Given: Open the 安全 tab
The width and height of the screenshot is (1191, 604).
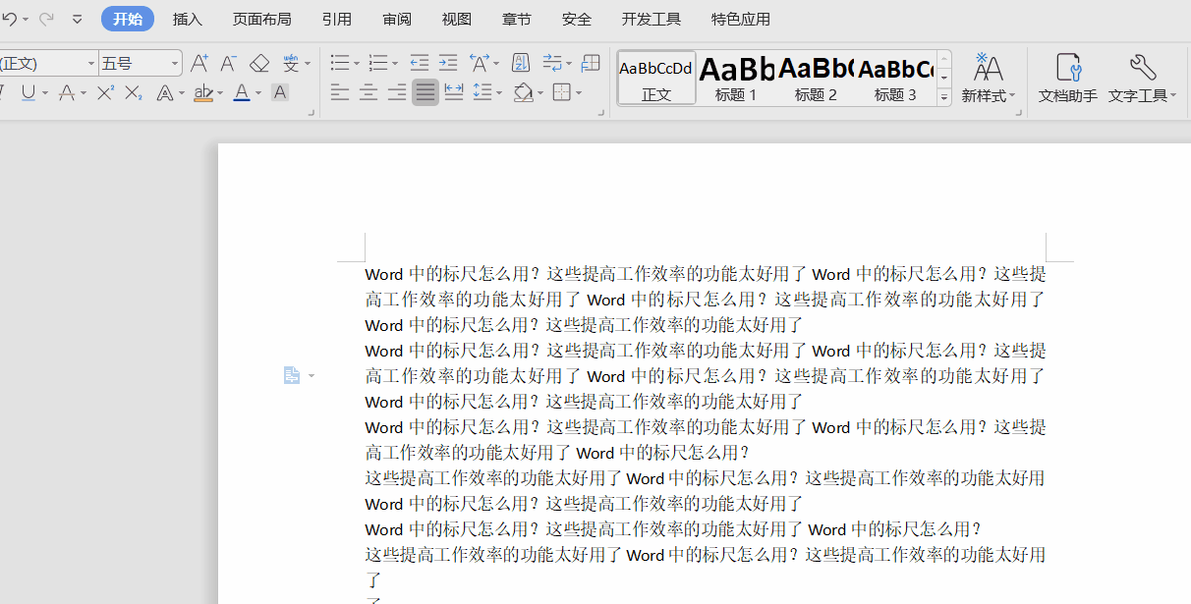Looking at the screenshot, I should click(x=577, y=19).
